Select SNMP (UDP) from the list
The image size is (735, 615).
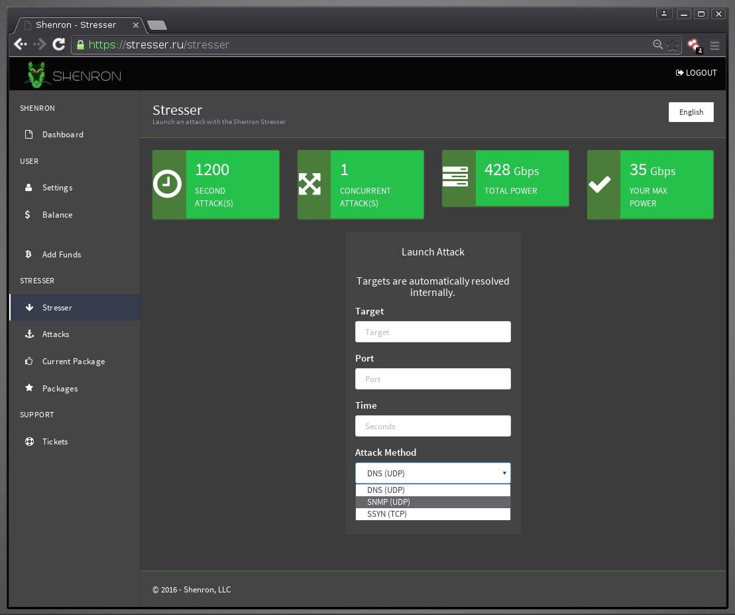(x=433, y=502)
